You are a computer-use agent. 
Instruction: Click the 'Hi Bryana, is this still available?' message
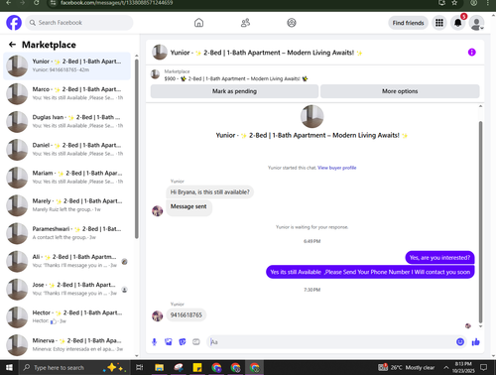[x=209, y=192]
